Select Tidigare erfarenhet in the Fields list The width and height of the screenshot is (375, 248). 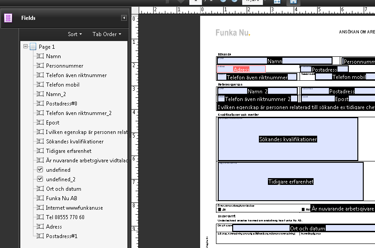[69, 151]
